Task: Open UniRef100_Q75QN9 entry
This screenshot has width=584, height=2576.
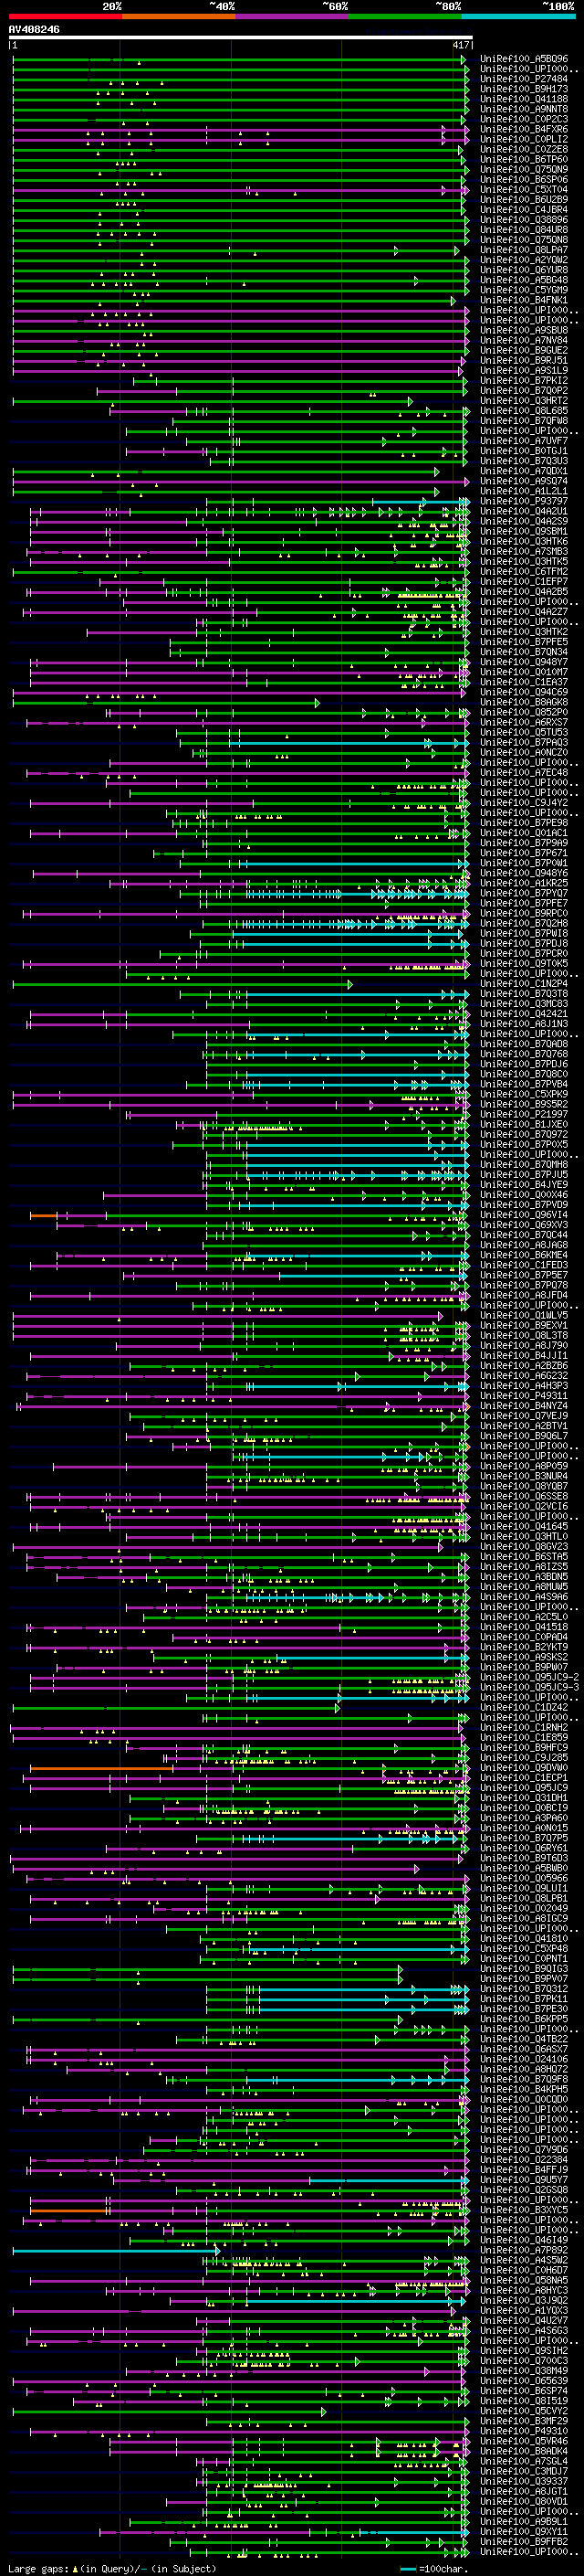Action: 524,169
